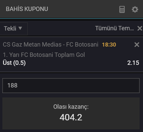Click the BAHİS KUPONU header title

coord(27,9)
